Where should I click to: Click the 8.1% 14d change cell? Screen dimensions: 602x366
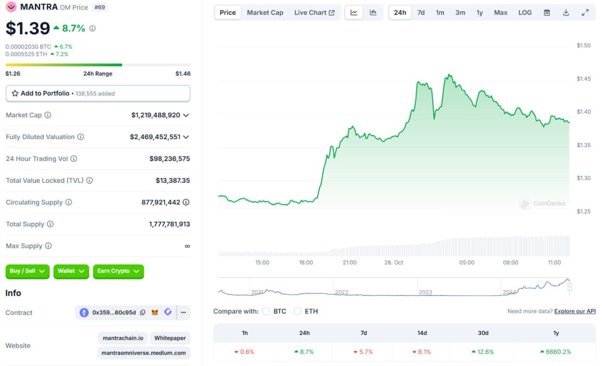(422, 351)
